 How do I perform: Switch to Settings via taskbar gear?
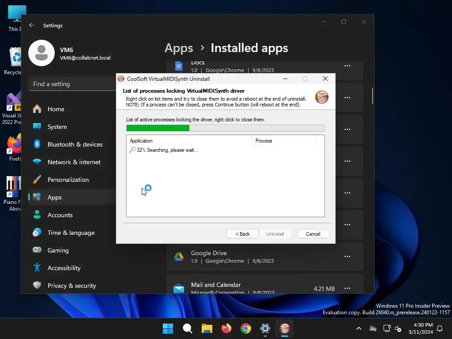click(265, 328)
